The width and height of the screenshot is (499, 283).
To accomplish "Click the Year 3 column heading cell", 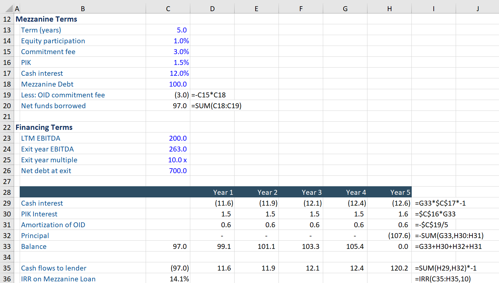I will [311, 192].
